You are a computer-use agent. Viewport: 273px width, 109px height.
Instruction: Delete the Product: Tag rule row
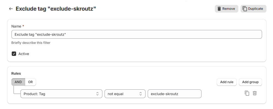click(255, 93)
